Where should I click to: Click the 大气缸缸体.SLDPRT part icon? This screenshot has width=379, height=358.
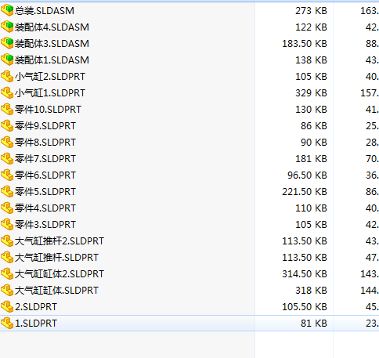[x=7, y=290]
